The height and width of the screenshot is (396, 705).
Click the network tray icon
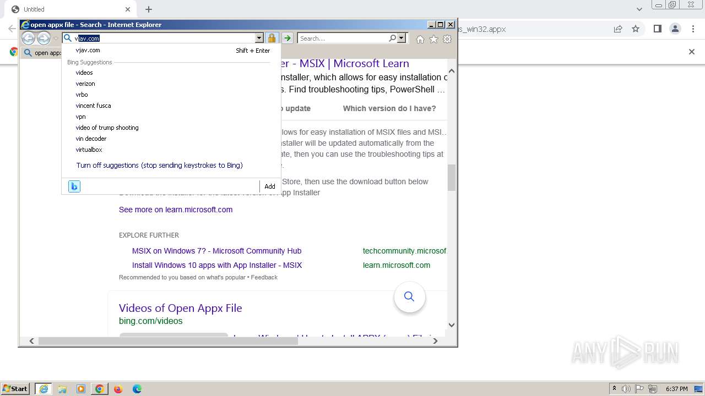click(x=653, y=389)
